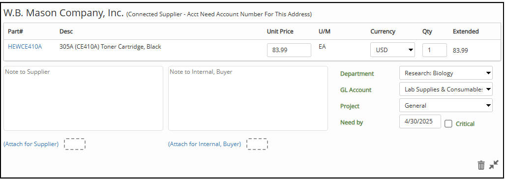505x179 pixels.
Task: Click the toner cartridge description text
Action: [x=111, y=47]
